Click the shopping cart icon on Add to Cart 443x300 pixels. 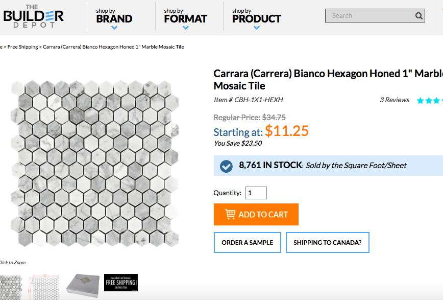click(x=230, y=215)
